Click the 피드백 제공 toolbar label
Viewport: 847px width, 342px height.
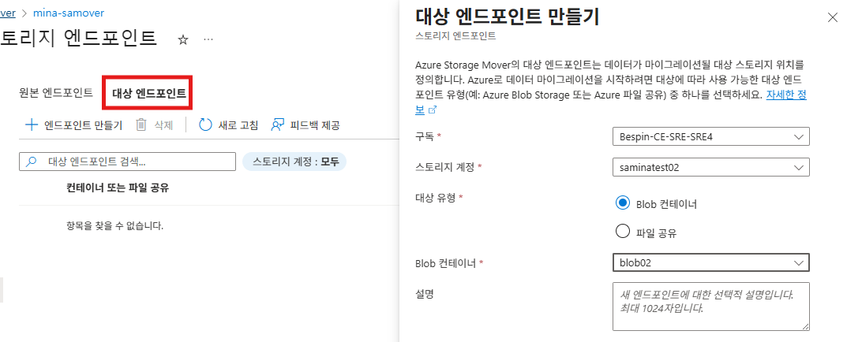[315, 125]
